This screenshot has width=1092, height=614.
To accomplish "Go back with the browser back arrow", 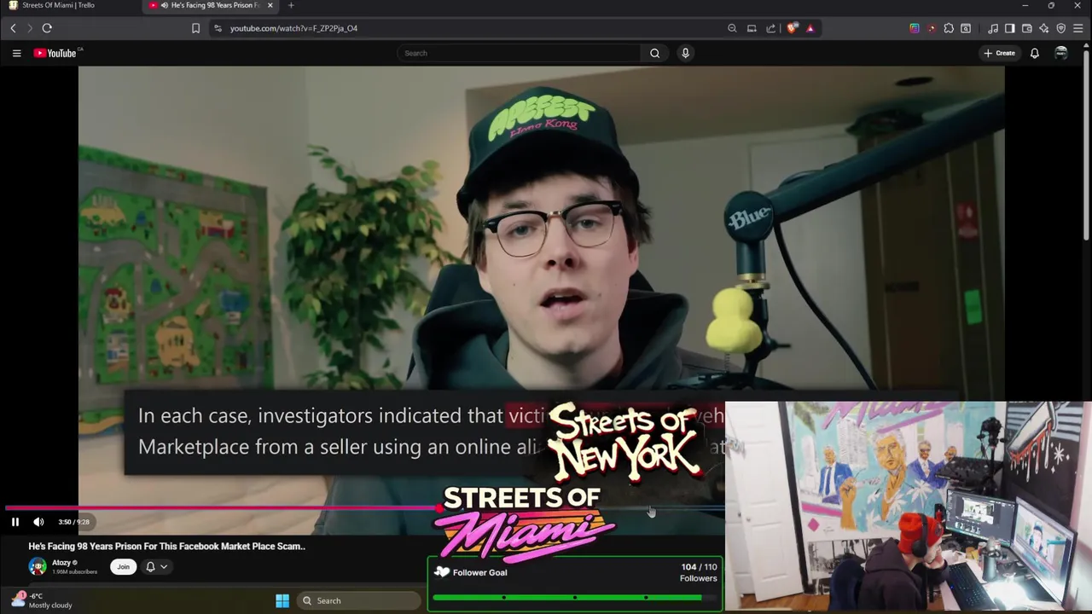I will (13, 28).
